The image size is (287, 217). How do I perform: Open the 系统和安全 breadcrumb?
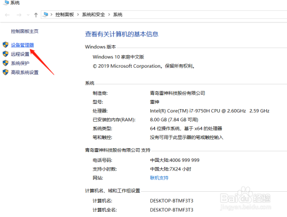point(94,14)
